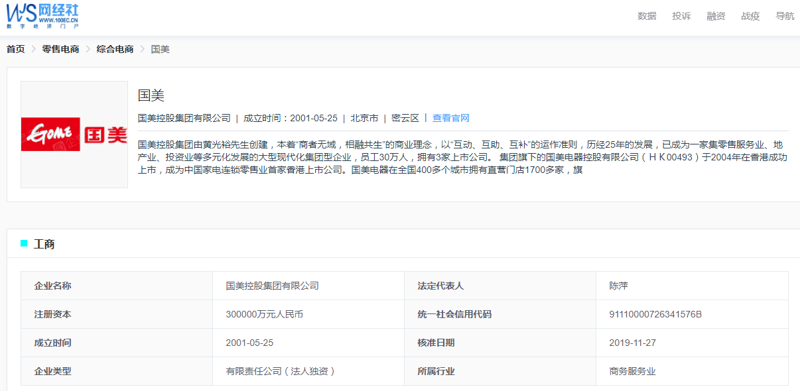This screenshot has height=391, width=800.
Task: Click the 成立时间 table row label
Action: coord(53,343)
